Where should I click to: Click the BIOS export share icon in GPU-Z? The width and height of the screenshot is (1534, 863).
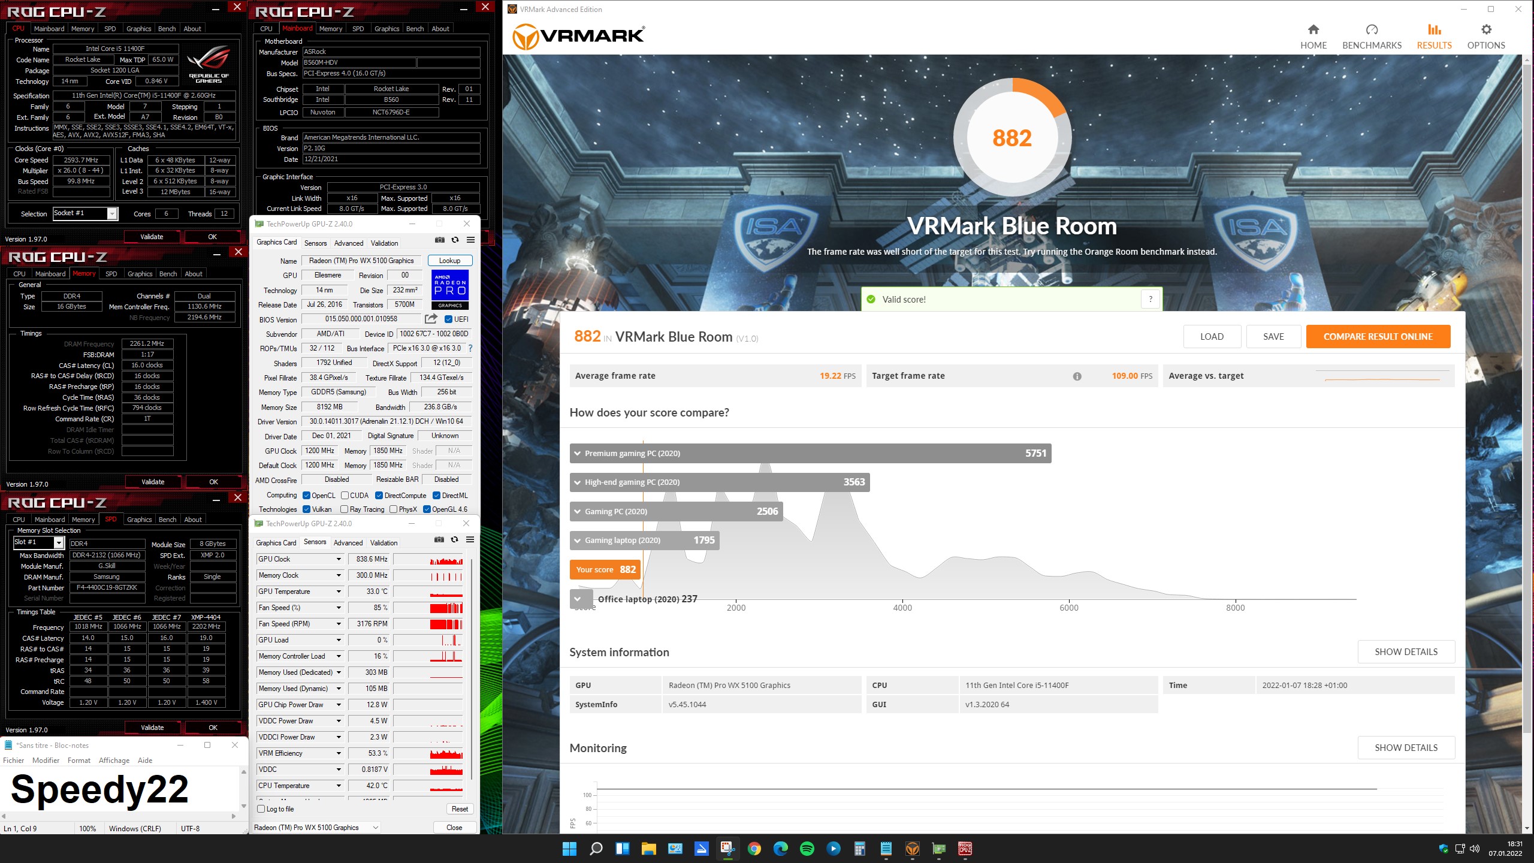click(x=431, y=319)
